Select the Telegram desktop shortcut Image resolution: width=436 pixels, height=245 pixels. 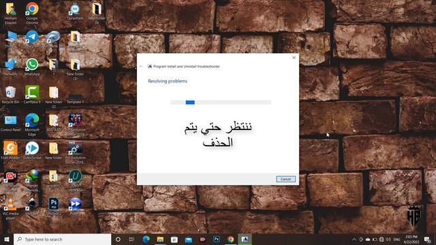(32, 39)
